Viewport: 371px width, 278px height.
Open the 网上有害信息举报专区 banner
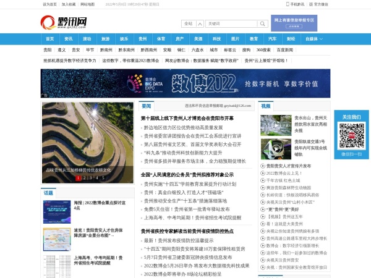click(294, 23)
